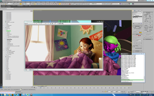The height and width of the screenshot is (96, 154).
Task: Open the Modifier List dropdown
Action: [x=137, y=14]
